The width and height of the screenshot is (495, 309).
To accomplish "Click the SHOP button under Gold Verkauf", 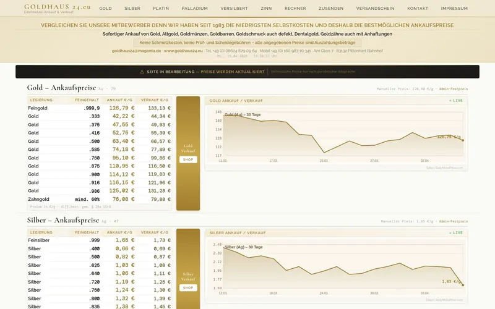I will (188, 159).
